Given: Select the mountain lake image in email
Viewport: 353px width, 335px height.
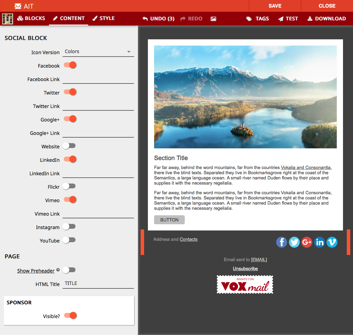Looking at the screenshot, I should 245,97.
